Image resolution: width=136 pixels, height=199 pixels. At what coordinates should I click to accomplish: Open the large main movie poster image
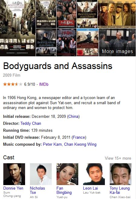tap(18, 28)
